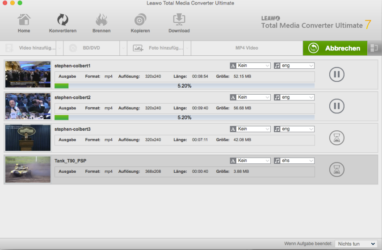This screenshot has width=382, height=250.
Task: Click the Leawo Total Media Converter logo
Action: coord(316,24)
